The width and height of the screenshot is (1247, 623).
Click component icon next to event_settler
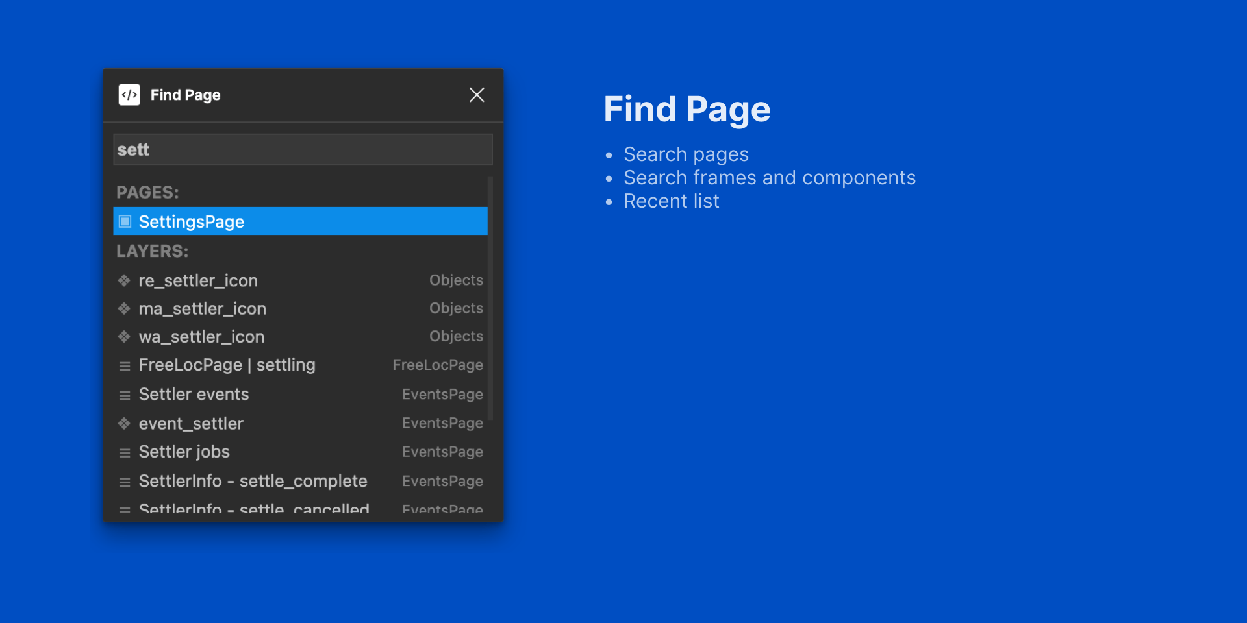[x=124, y=423]
